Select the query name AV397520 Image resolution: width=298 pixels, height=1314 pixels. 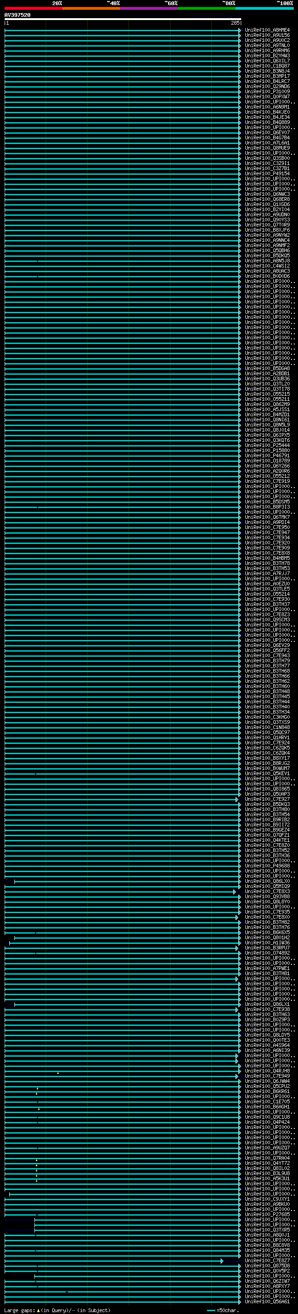17,15
